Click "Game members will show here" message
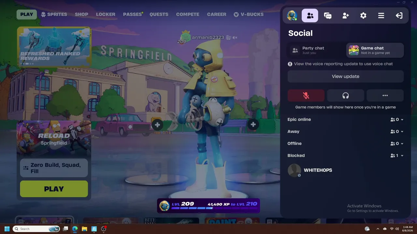417x234 pixels. pos(346,107)
